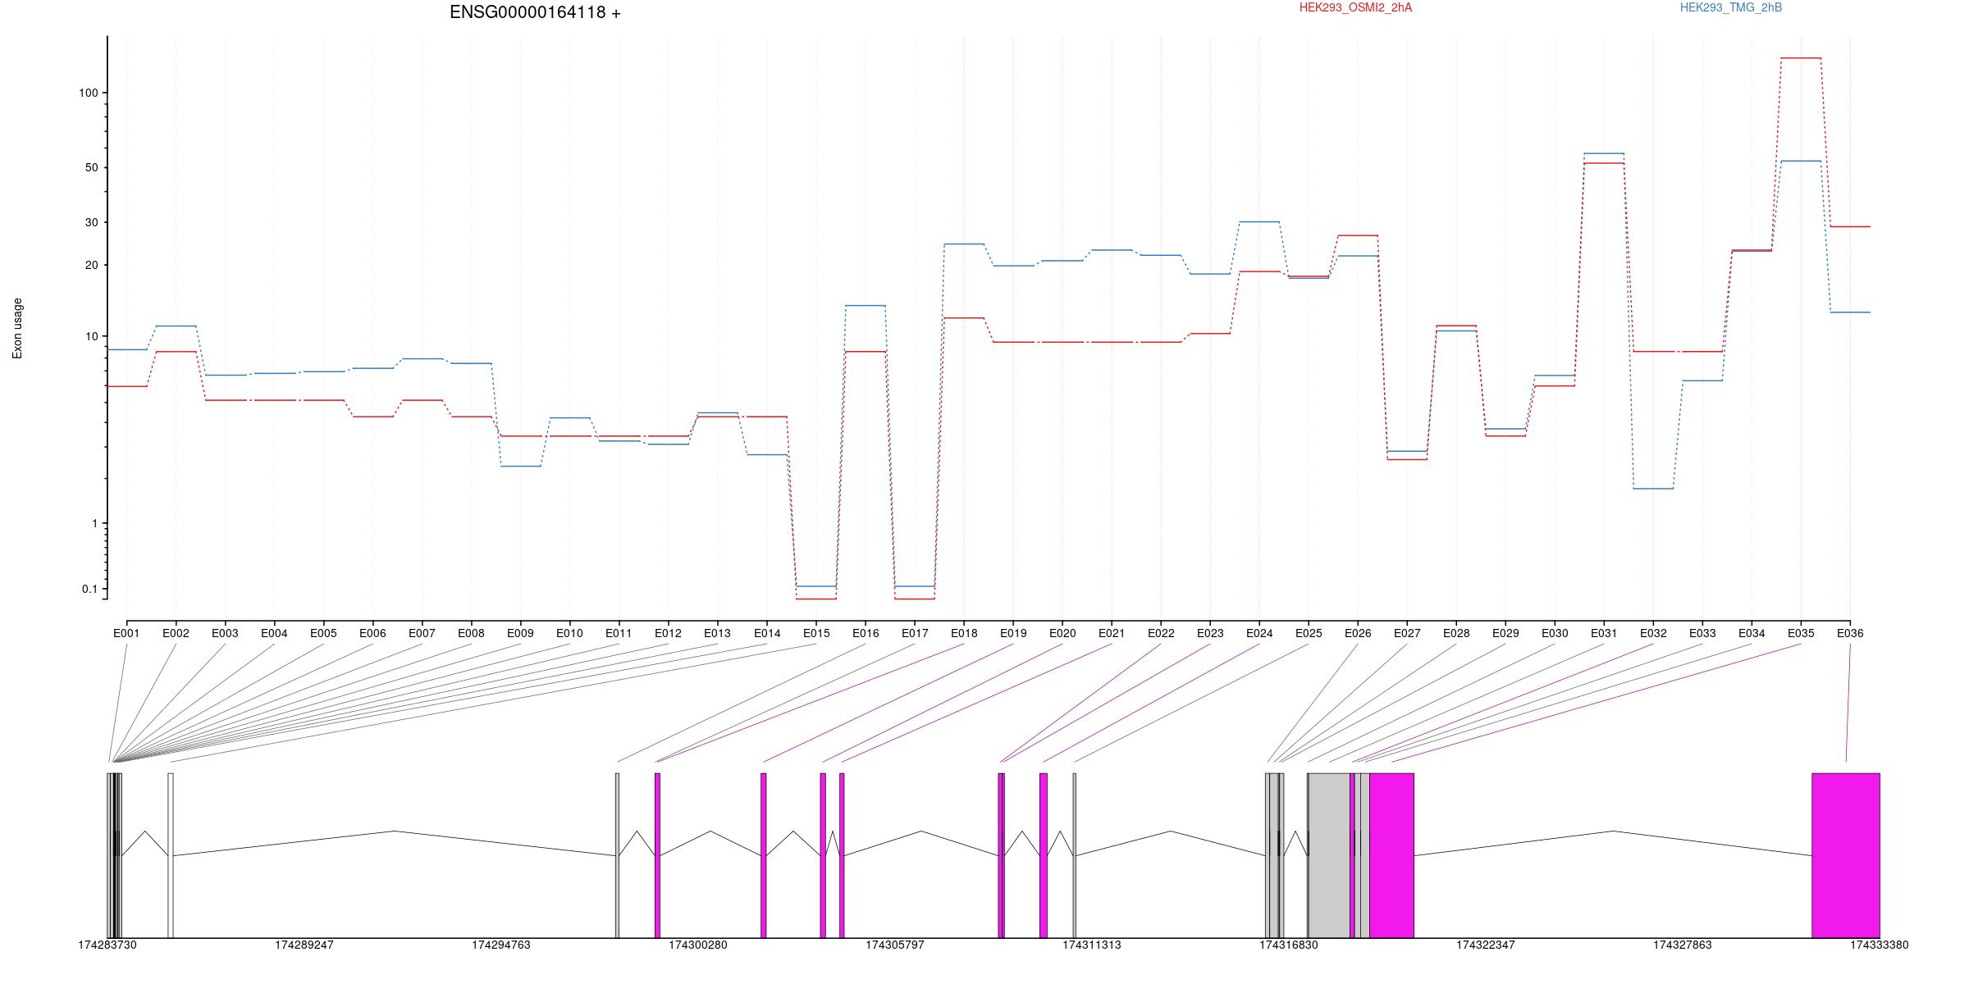Click exon label E005
Image resolution: width=1969 pixels, height=984 pixels.
[323, 633]
